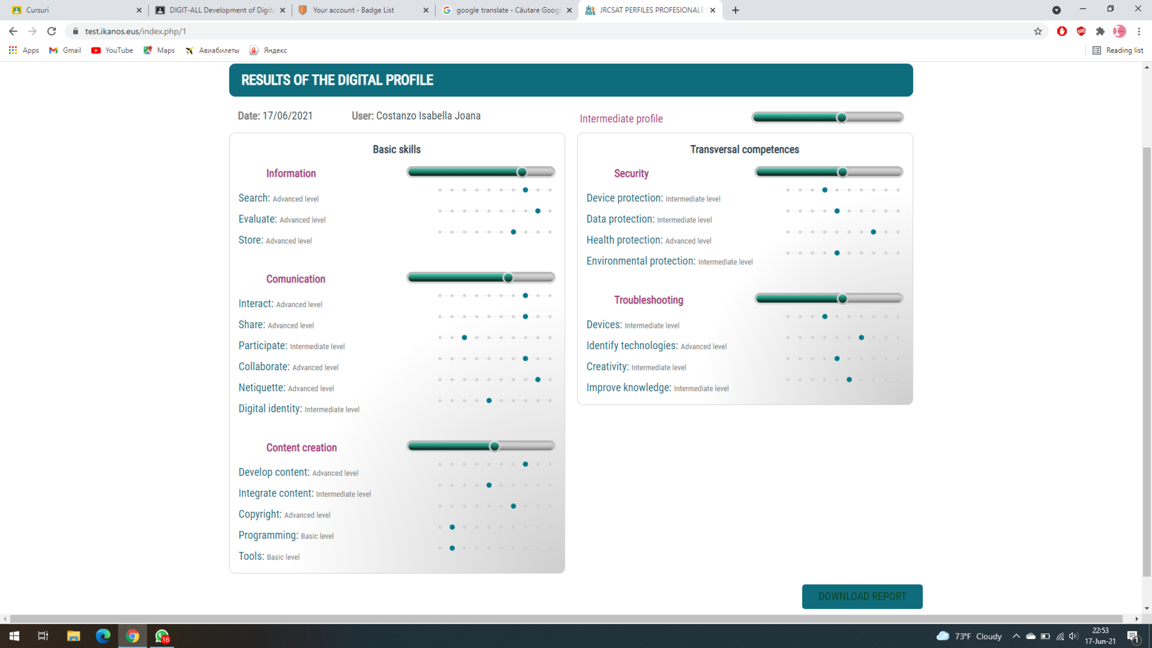
Task: Open the Gmail bookmark
Action: point(65,51)
